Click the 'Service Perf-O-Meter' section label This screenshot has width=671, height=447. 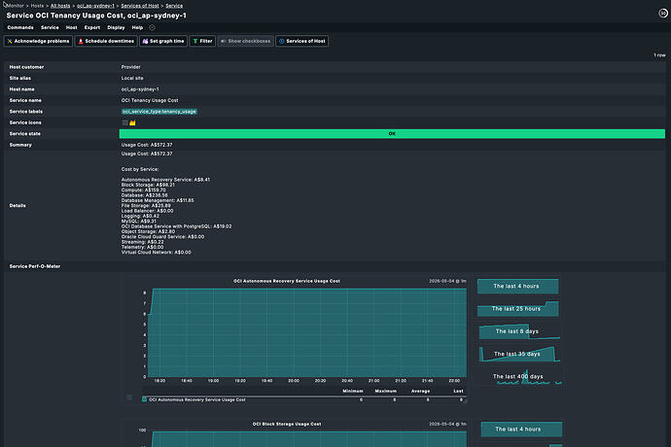tap(35, 266)
